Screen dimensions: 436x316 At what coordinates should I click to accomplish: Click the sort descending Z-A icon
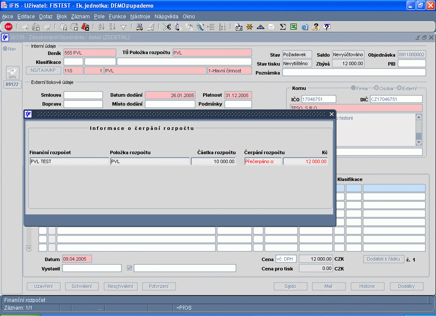pyautogui.click(x=112, y=27)
